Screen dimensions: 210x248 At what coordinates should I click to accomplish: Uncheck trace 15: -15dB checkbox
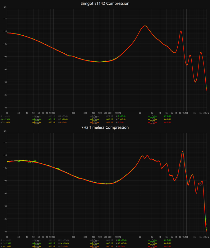(117, 243)
